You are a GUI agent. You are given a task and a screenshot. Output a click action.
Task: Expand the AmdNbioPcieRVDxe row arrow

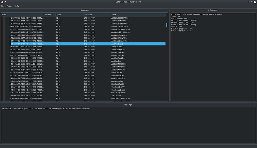pyautogui.click(x=10, y=24)
